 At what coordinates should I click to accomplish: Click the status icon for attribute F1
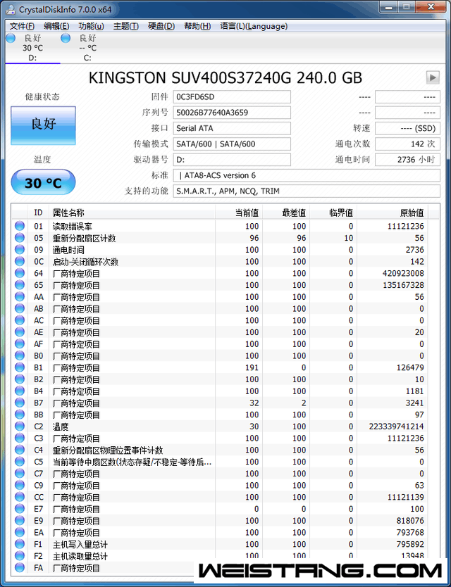tap(20, 544)
